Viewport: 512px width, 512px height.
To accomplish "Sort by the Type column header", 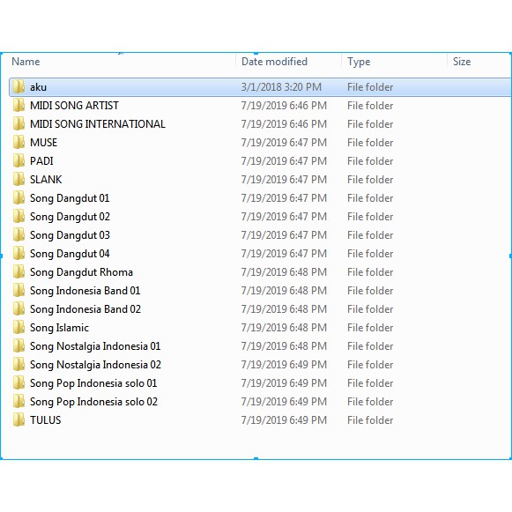I will click(x=359, y=62).
